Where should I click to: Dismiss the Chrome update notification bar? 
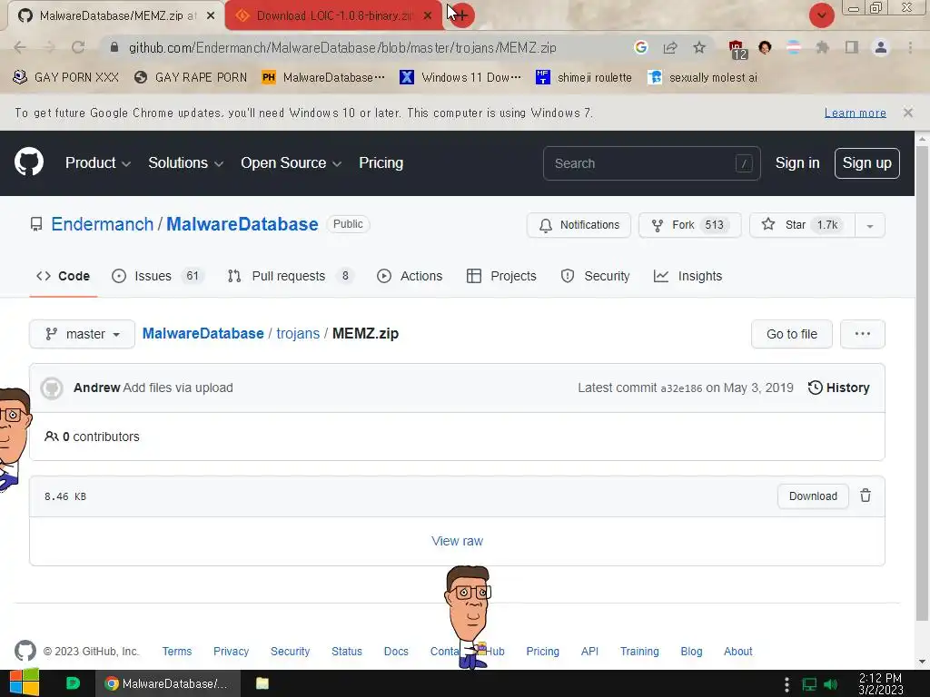(x=907, y=113)
